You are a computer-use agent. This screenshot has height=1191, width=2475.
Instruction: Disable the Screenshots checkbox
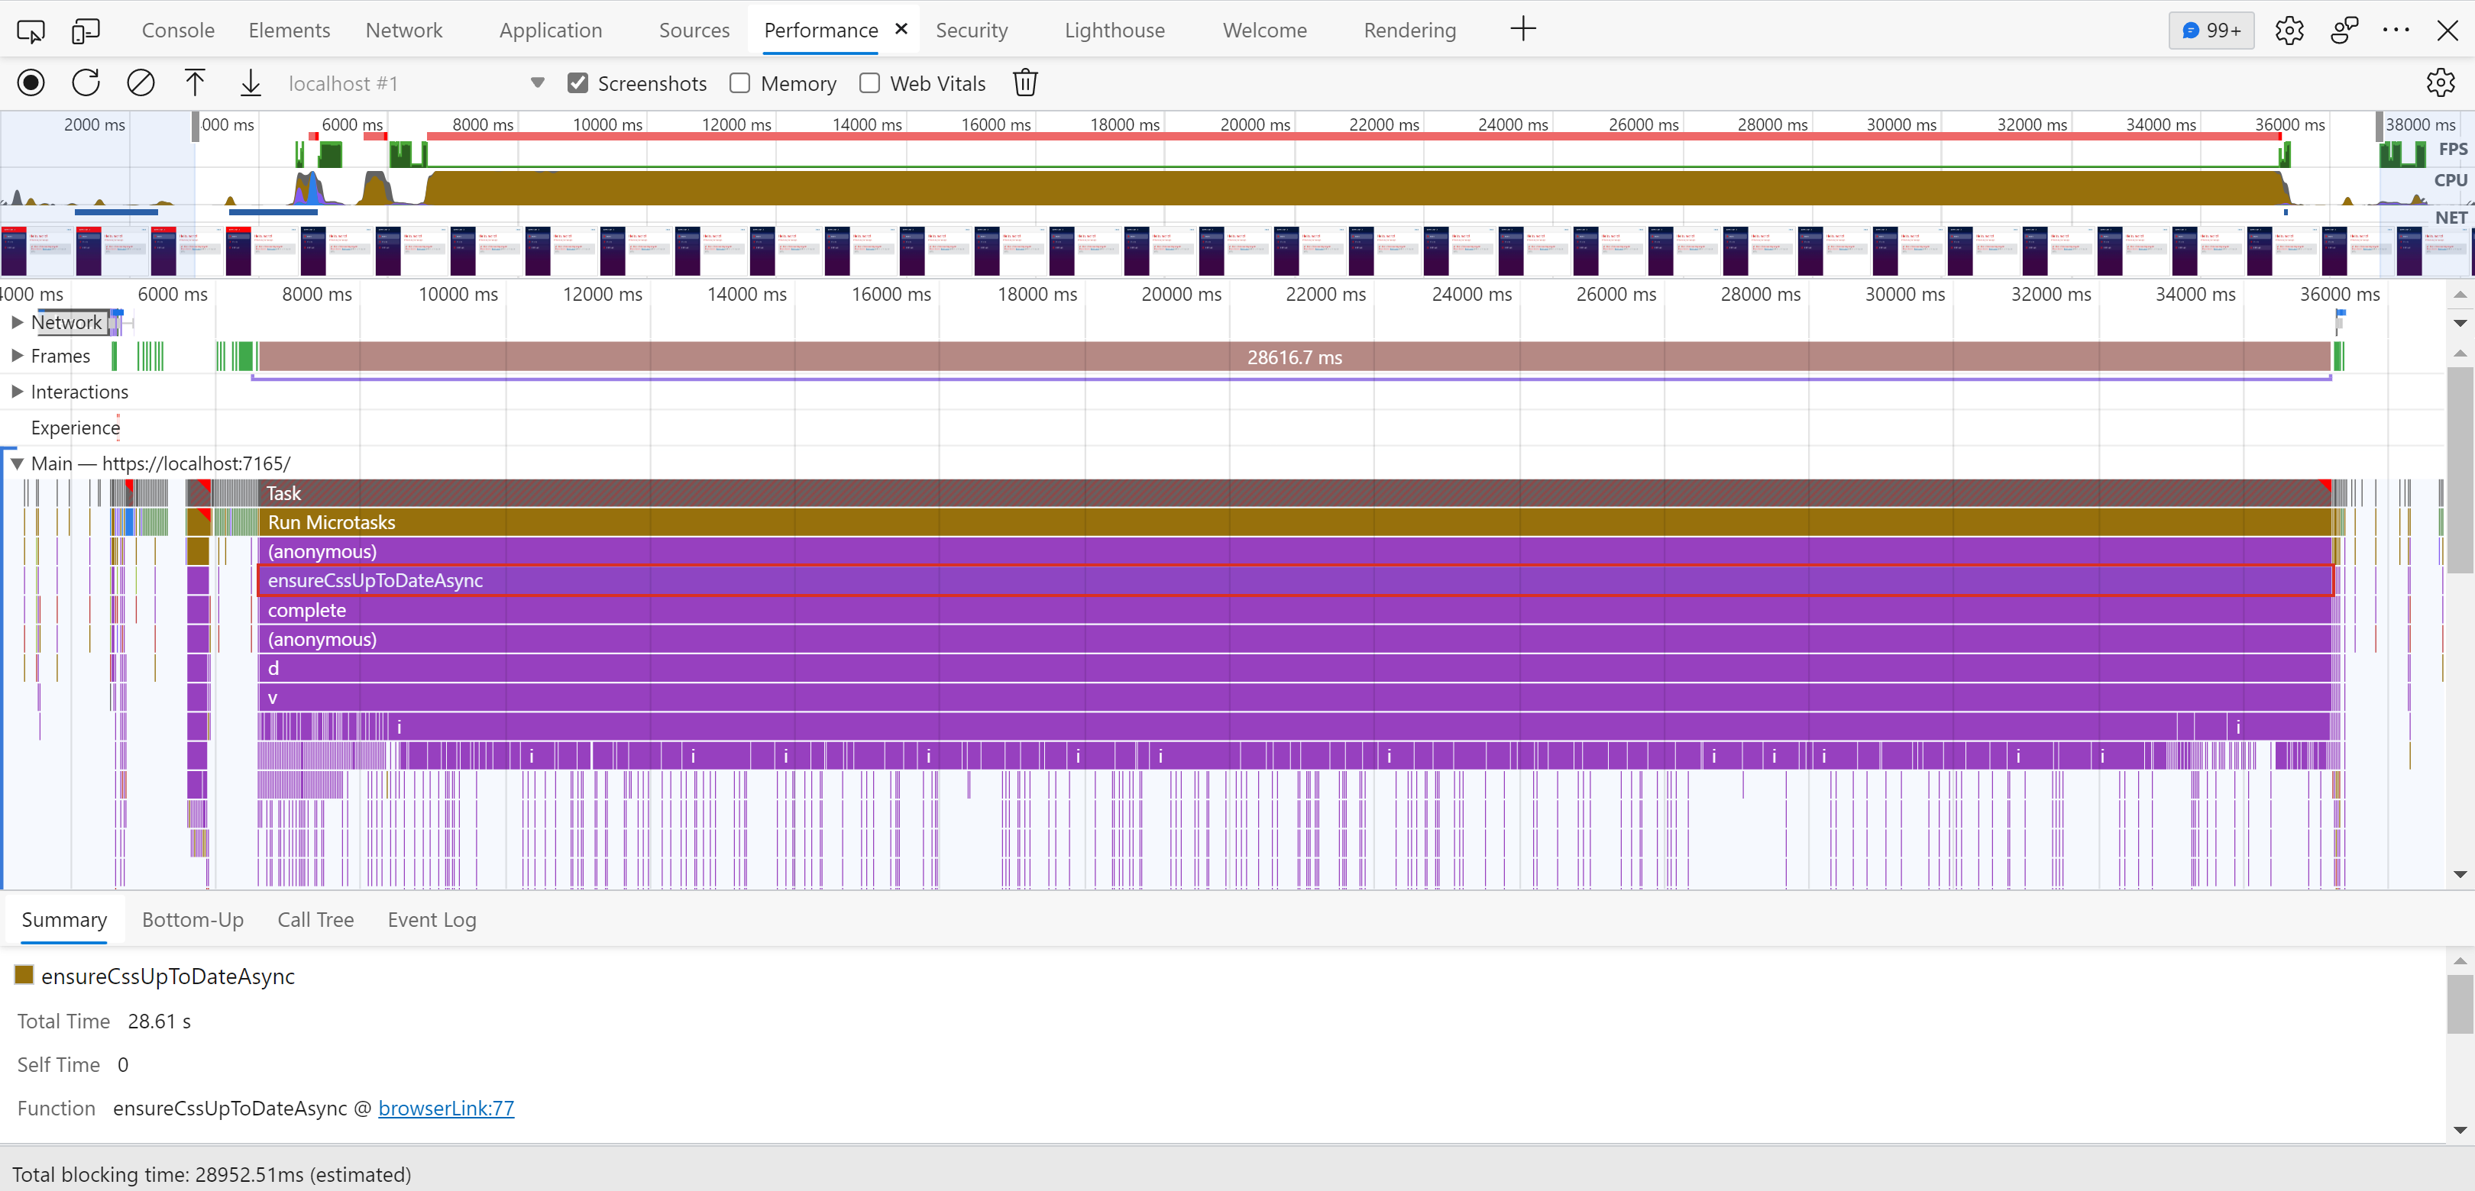coord(577,82)
